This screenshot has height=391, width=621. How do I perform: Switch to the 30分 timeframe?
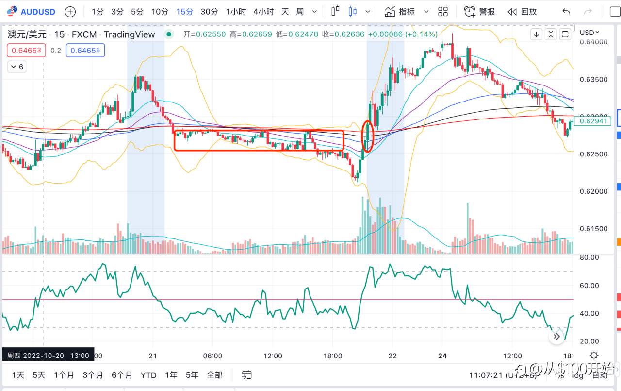pyautogui.click(x=209, y=12)
